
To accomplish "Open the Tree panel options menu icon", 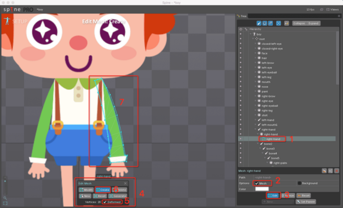I will pyautogui.click(x=339, y=16).
